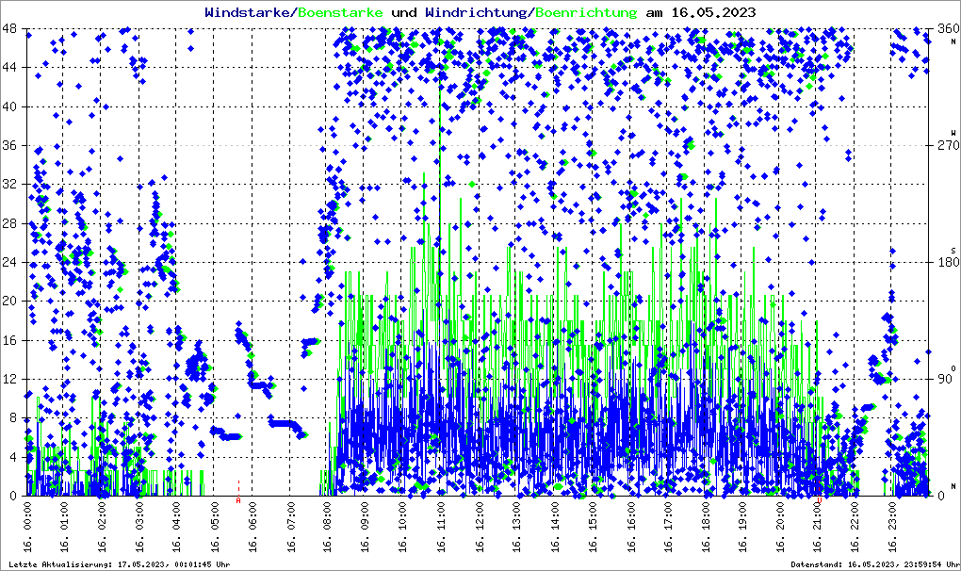Select the green "Boenrichtung" label in the title
Viewport: 961px width, 571px height.
click(x=586, y=12)
